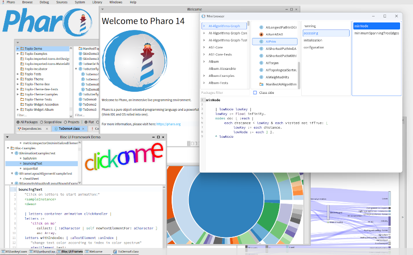Switch to RSSunburstExa window in taskbar
Screen dimensions: 413x255
(x=42, y=252)
